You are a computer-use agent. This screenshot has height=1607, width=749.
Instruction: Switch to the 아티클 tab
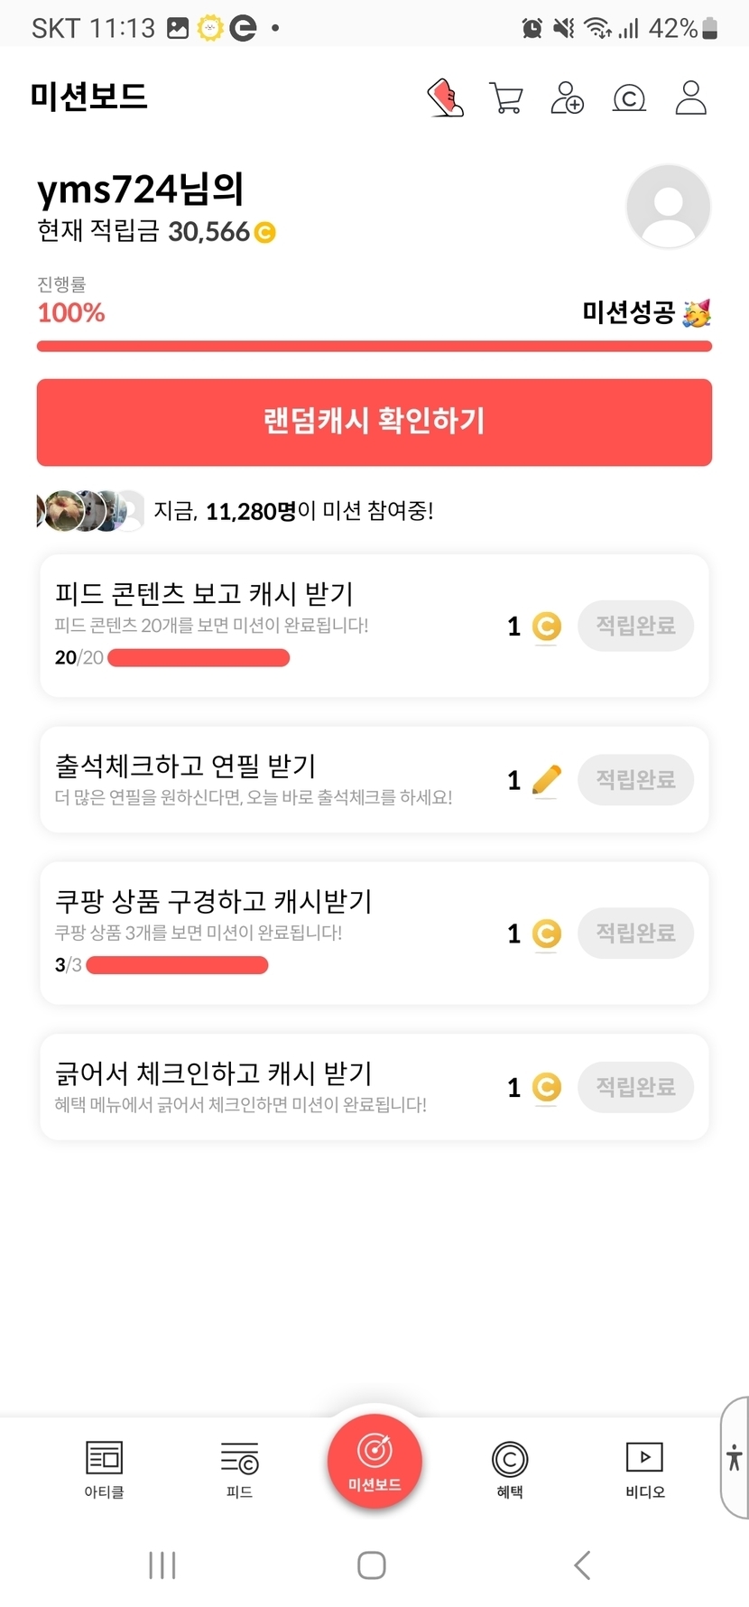pos(104,1469)
